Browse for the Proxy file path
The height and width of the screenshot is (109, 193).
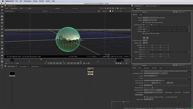pos(189,78)
